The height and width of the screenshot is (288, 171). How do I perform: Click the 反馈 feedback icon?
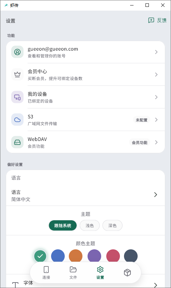(x=151, y=20)
